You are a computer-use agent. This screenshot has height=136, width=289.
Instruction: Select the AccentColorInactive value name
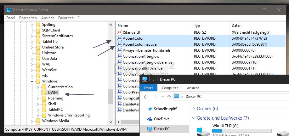(x=139, y=44)
